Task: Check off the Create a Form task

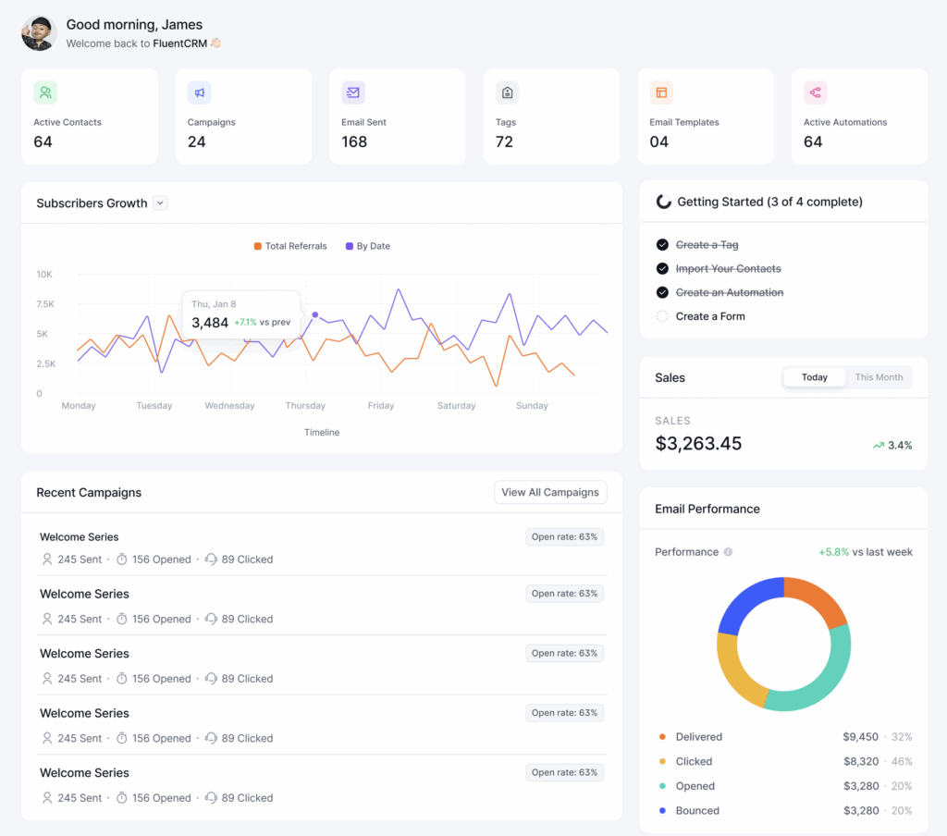Action: pos(661,315)
